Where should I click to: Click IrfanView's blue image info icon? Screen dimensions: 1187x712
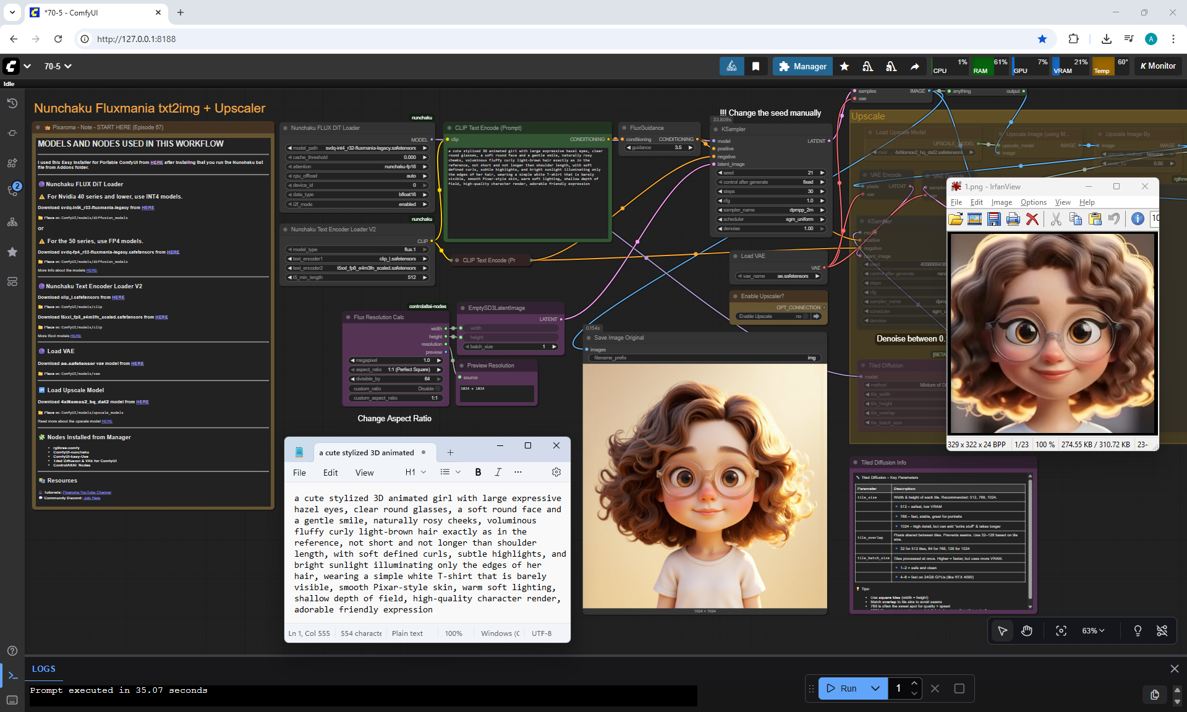1137,219
